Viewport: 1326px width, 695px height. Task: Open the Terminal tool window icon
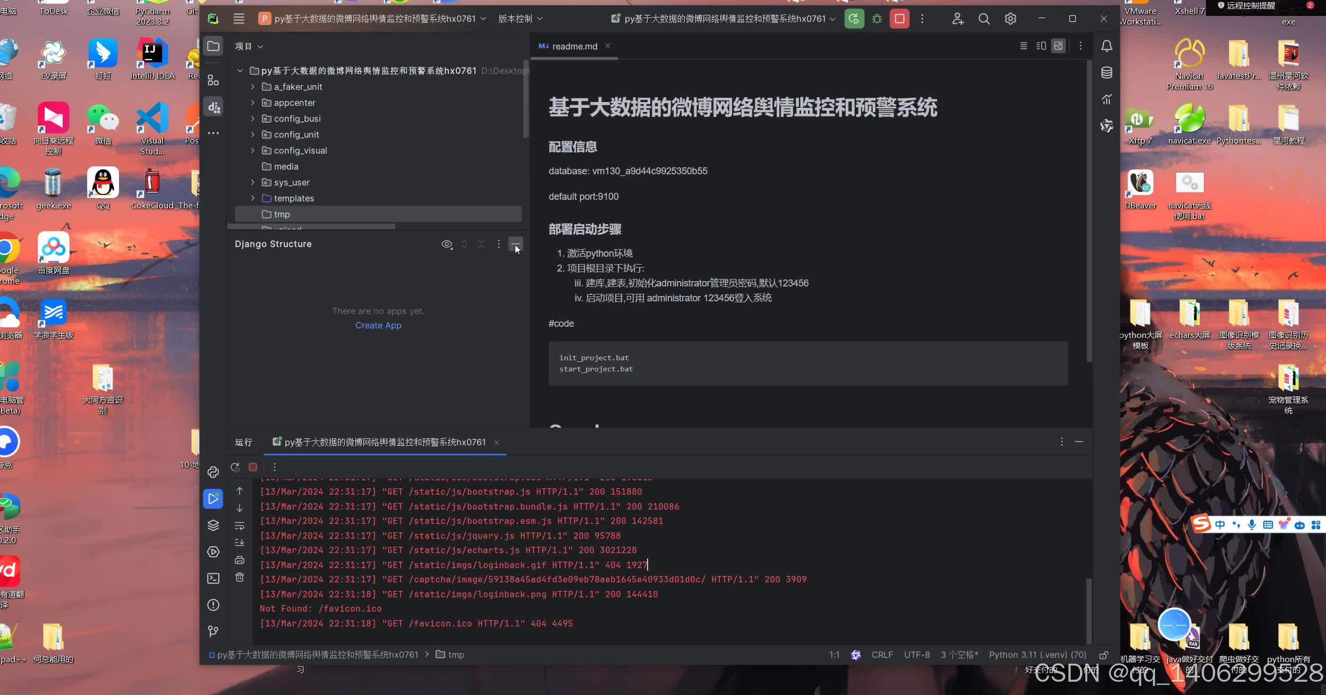[x=213, y=578]
